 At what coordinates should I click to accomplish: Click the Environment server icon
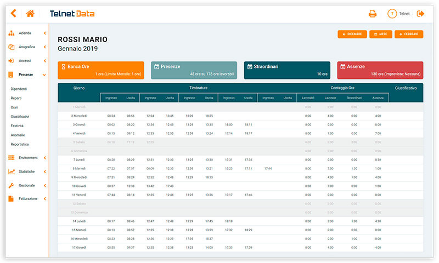(x=11, y=158)
